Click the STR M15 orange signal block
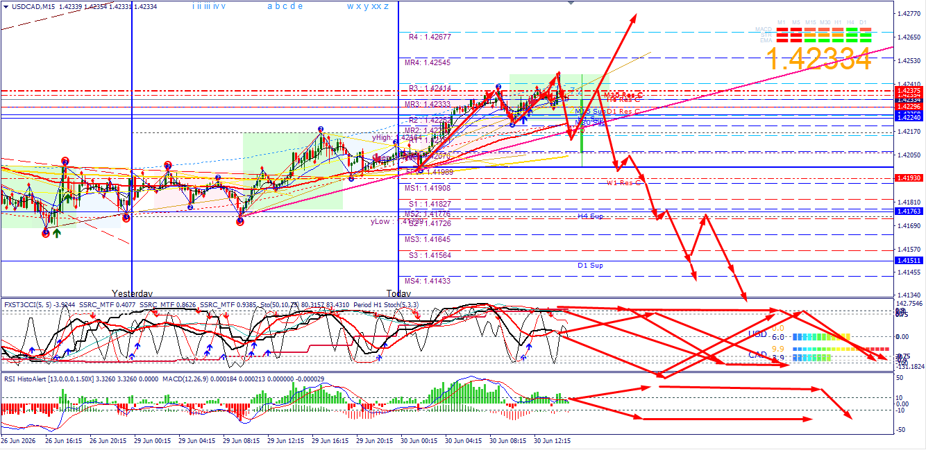 click(x=810, y=35)
